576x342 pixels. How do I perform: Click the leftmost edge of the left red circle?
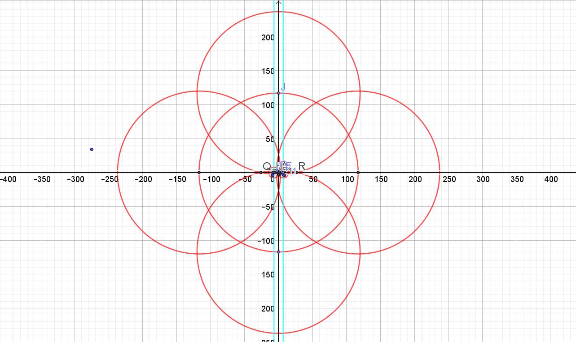tap(118, 173)
